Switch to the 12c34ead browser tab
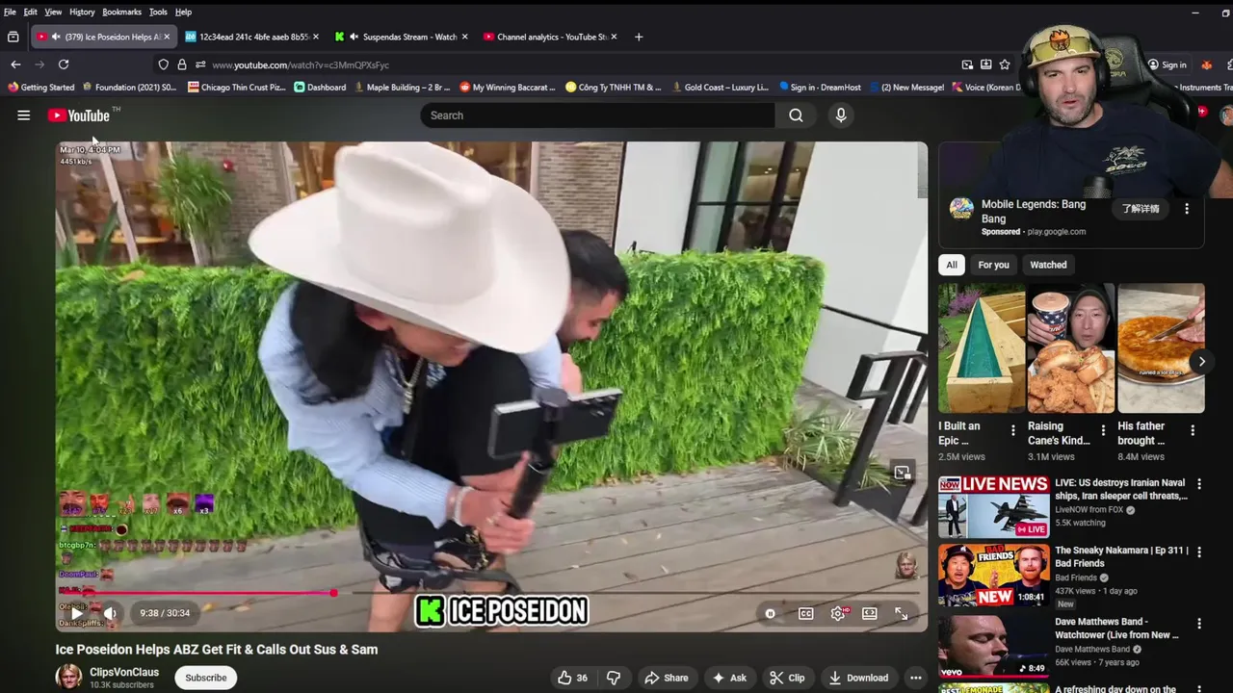This screenshot has width=1233, height=693. pyautogui.click(x=251, y=37)
